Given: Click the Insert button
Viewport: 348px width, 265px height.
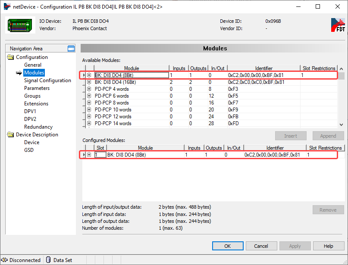Looking at the screenshot, I should pyautogui.click(x=291, y=136).
